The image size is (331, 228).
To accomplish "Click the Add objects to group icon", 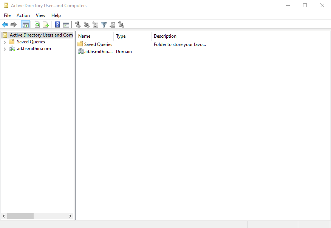I will coord(121,24).
